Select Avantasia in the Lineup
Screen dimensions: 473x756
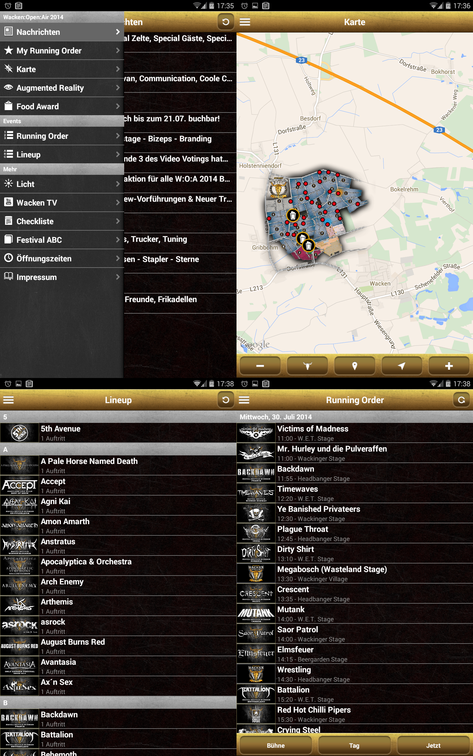[118, 666]
